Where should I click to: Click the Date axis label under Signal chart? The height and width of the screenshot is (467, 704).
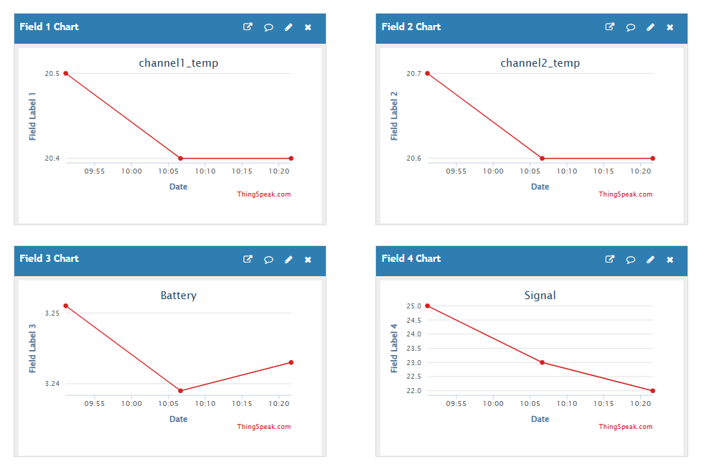pos(540,419)
